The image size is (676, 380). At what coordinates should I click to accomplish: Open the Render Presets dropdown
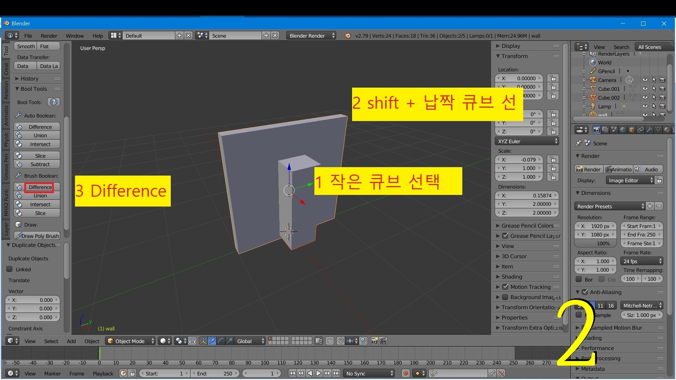click(609, 206)
